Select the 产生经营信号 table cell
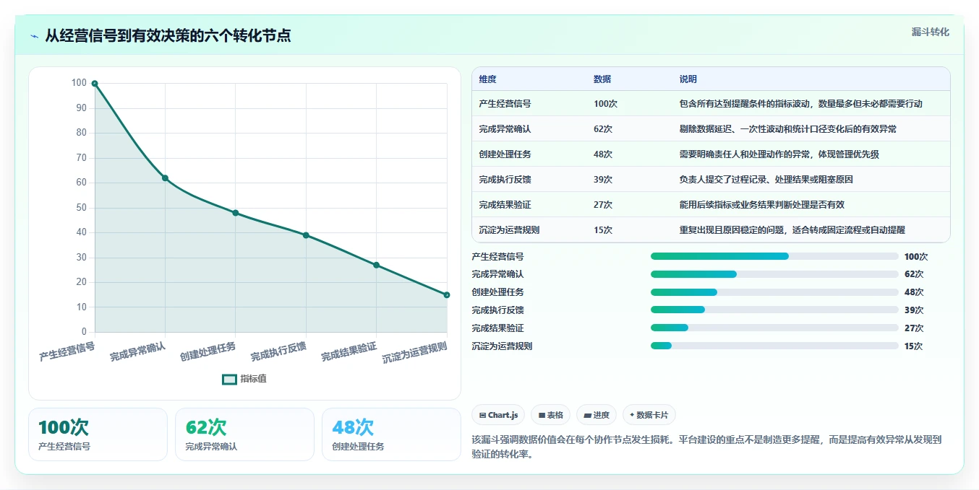 point(505,104)
